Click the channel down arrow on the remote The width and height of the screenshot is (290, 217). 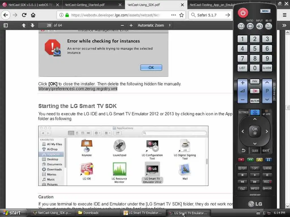tap(267, 100)
